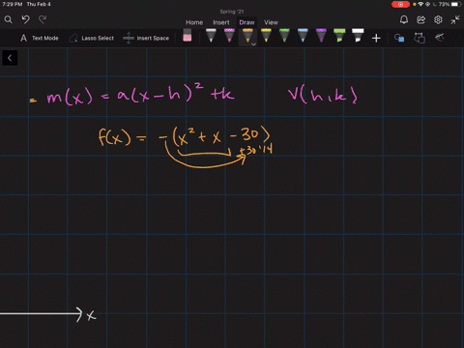This screenshot has width=464, height=348.
Task: Select the green highlighter
Action: click(339, 35)
